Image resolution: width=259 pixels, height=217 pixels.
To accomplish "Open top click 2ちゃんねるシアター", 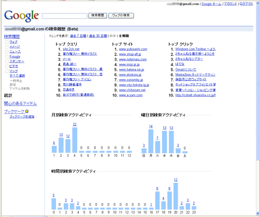I will point(189,59).
